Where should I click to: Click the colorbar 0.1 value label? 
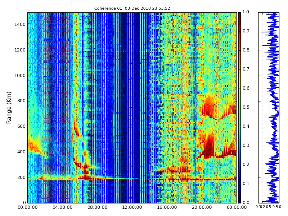[x=246, y=184]
